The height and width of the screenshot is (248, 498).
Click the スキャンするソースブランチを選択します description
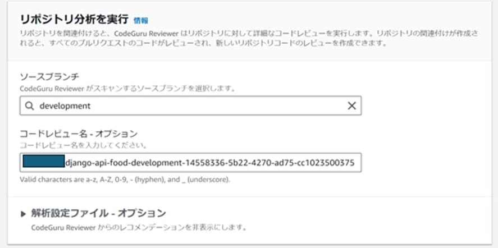point(127,88)
